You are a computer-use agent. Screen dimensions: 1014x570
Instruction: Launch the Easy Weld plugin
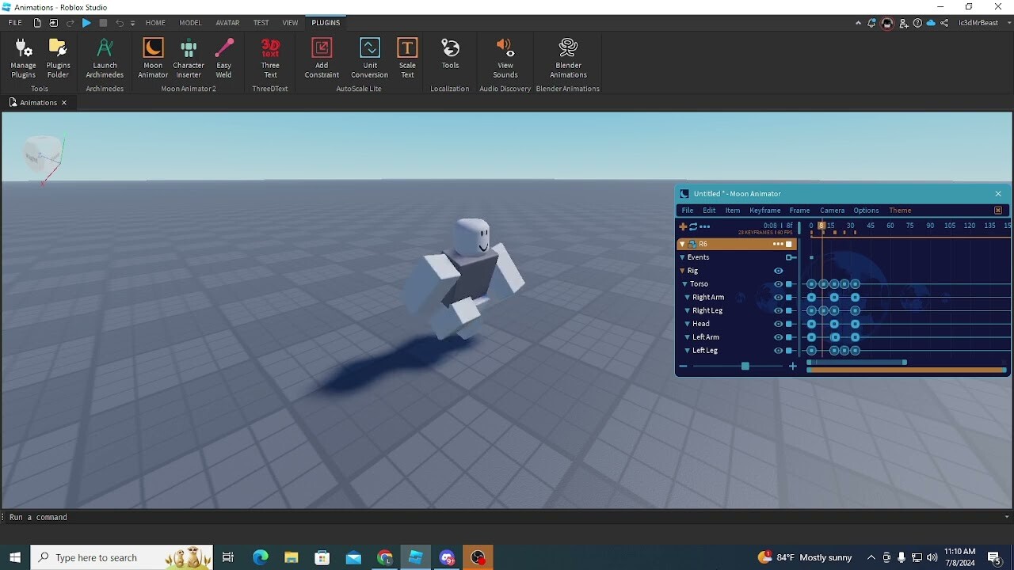coord(223,55)
